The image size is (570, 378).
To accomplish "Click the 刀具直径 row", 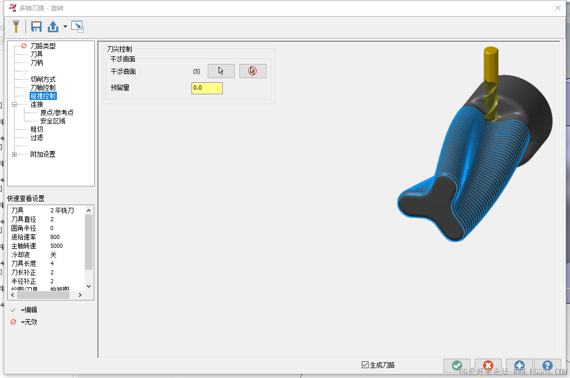I will click(x=46, y=219).
